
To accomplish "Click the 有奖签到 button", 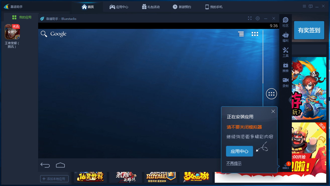I will 309,30.
